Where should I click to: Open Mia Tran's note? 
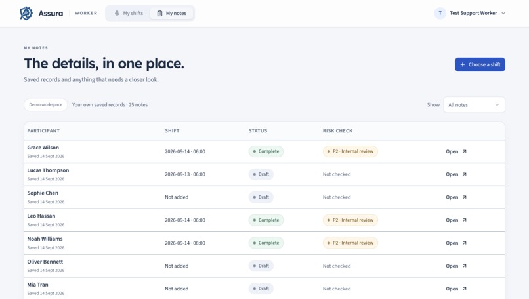tap(455, 289)
